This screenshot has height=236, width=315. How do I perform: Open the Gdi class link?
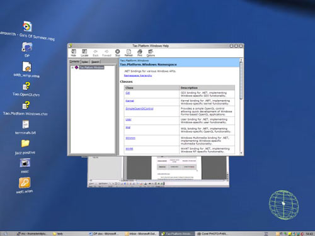(127, 93)
